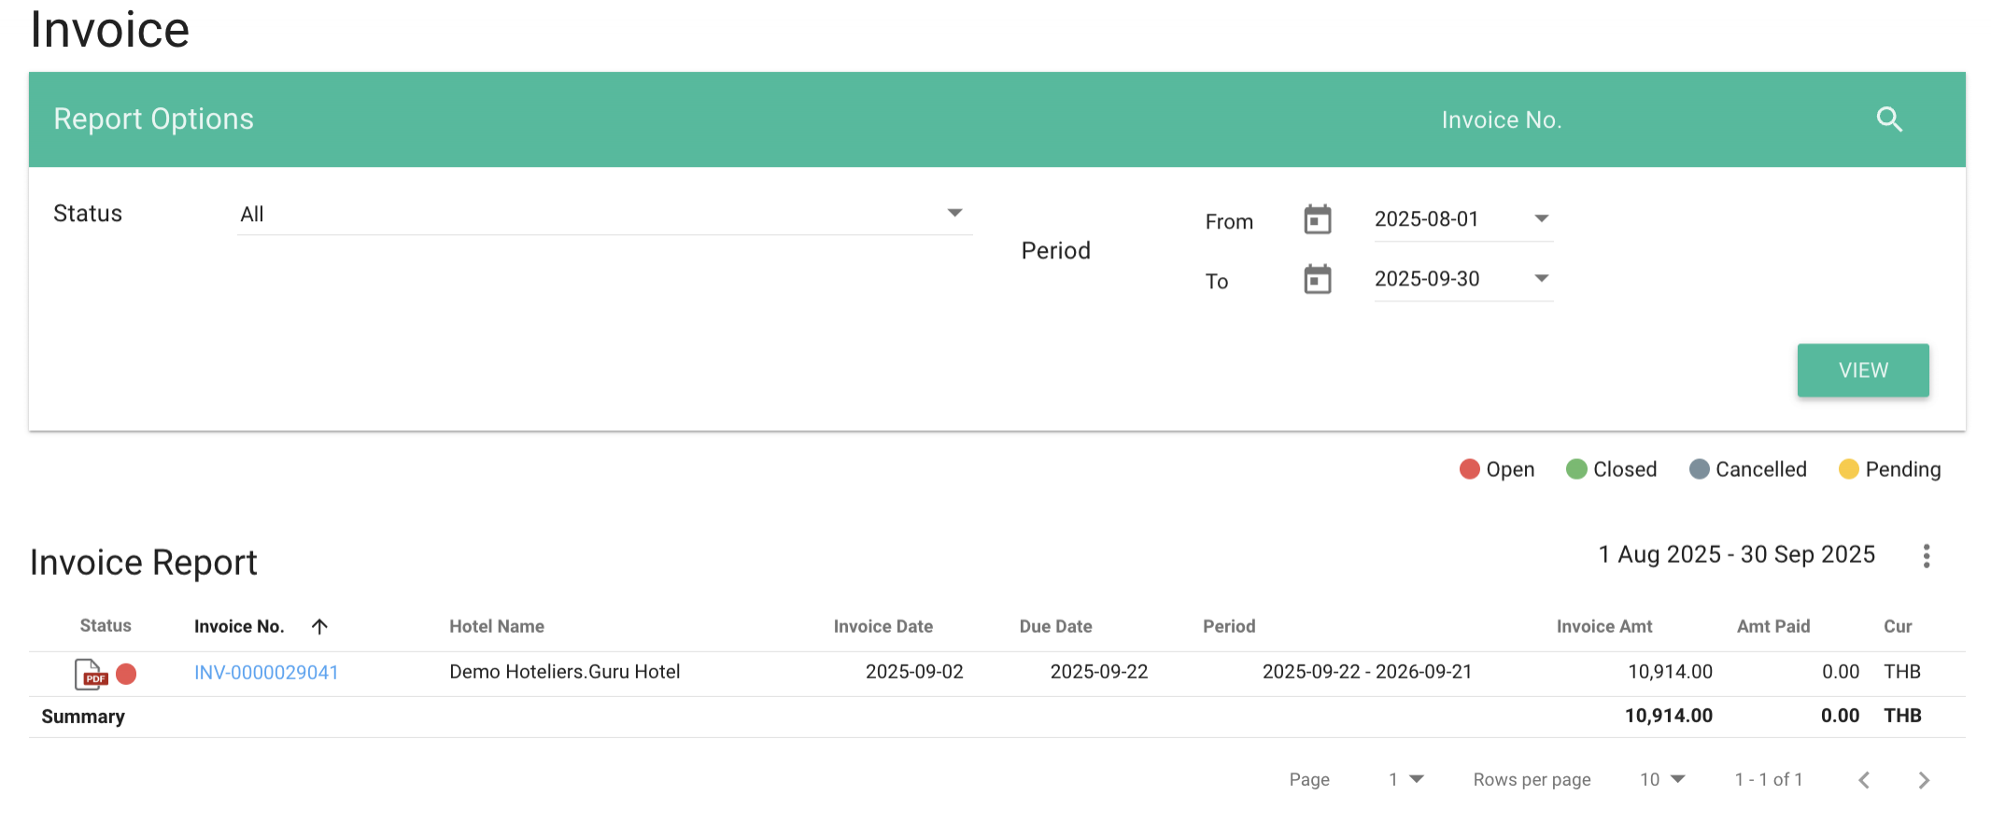Sort by the Invoice Date column header
Screen dimensions: 1991x823
(x=883, y=627)
